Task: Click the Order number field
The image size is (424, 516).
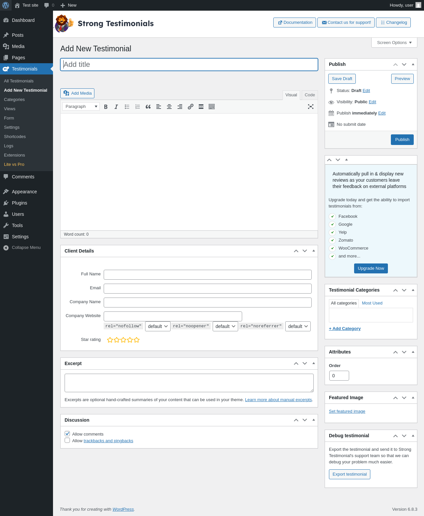Action: [x=339, y=376]
